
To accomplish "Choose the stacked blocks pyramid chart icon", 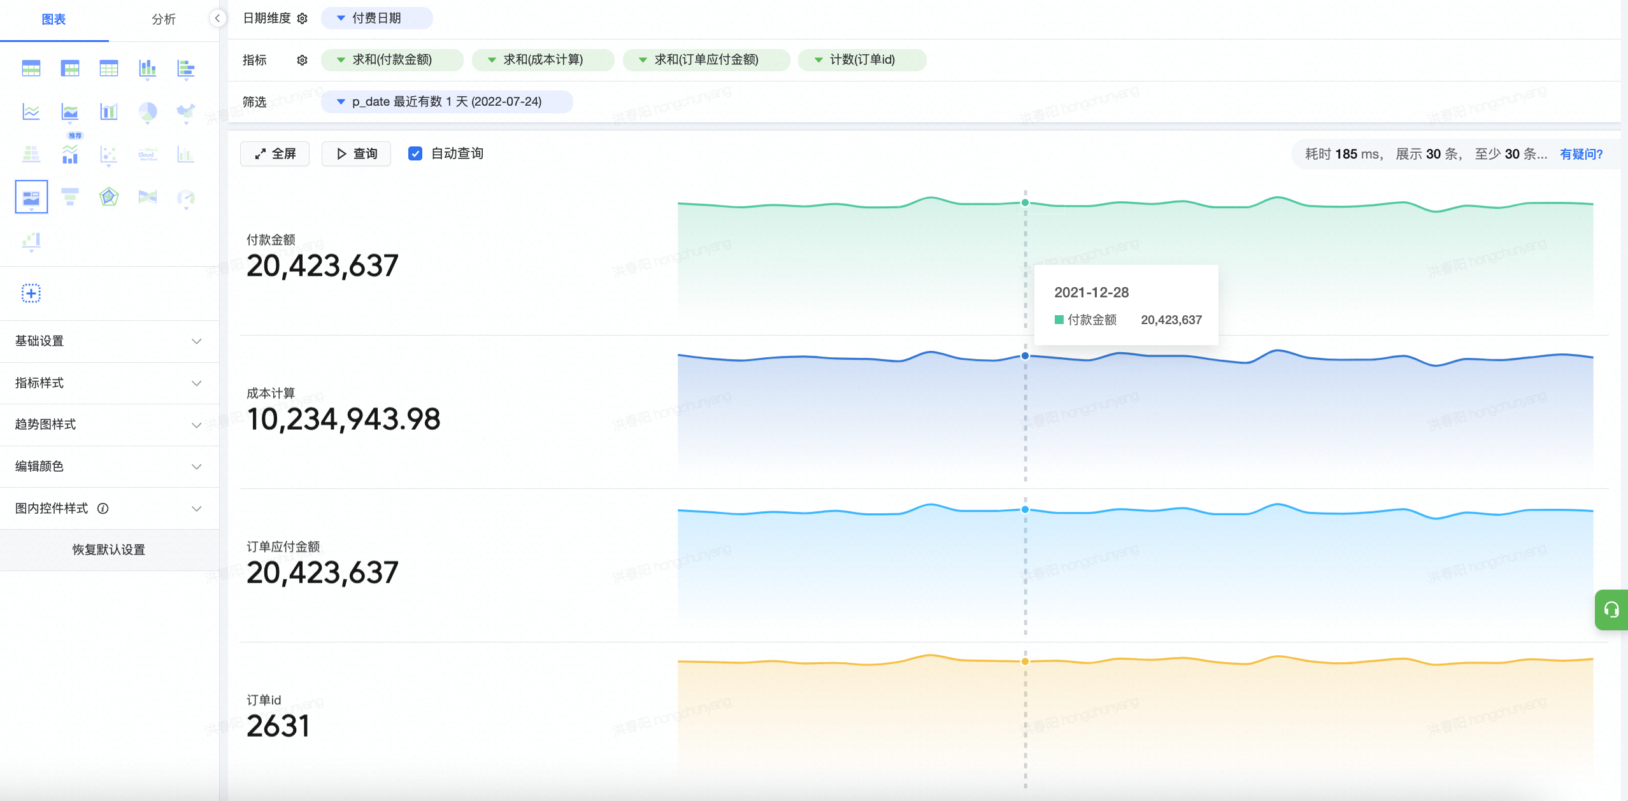I will click(x=31, y=154).
